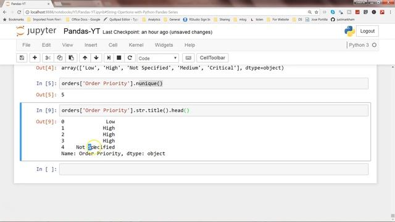
Task: Close the Pandas-YT browser tab
Action: pos(48,4)
